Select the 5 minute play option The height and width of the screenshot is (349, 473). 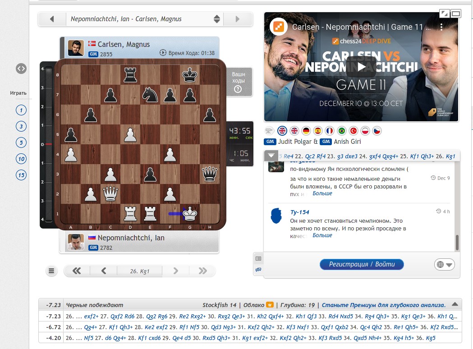click(x=21, y=142)
